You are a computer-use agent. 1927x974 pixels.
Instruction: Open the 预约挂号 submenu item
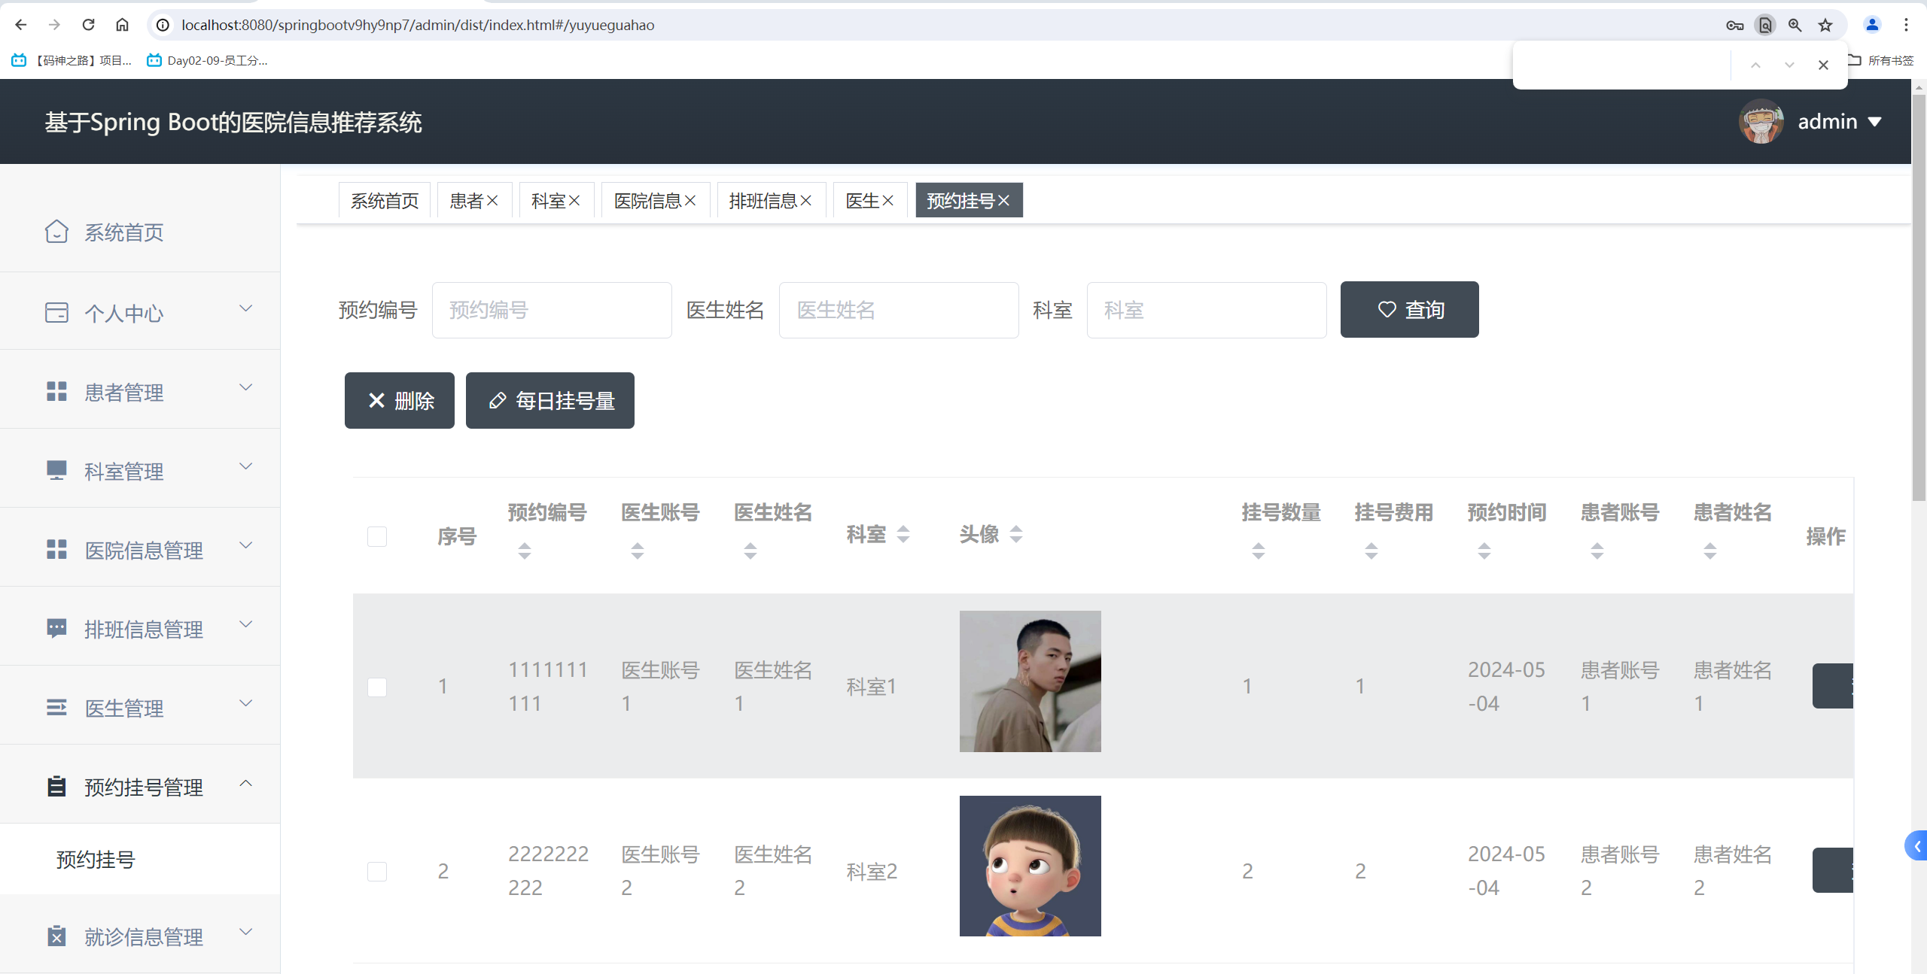(x=96, y=860)
